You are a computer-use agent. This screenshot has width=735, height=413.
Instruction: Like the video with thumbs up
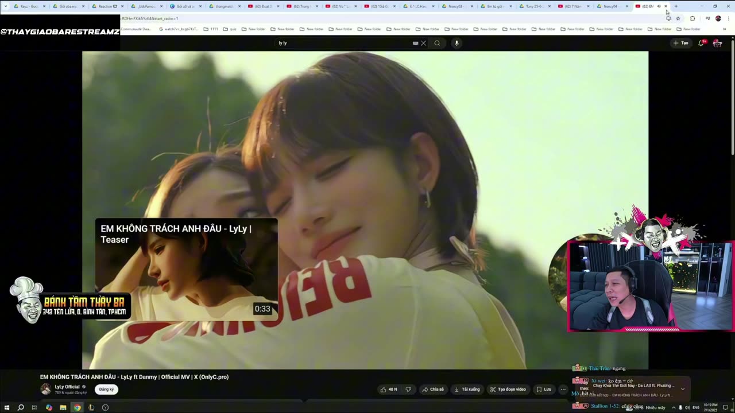click(389, 389)
